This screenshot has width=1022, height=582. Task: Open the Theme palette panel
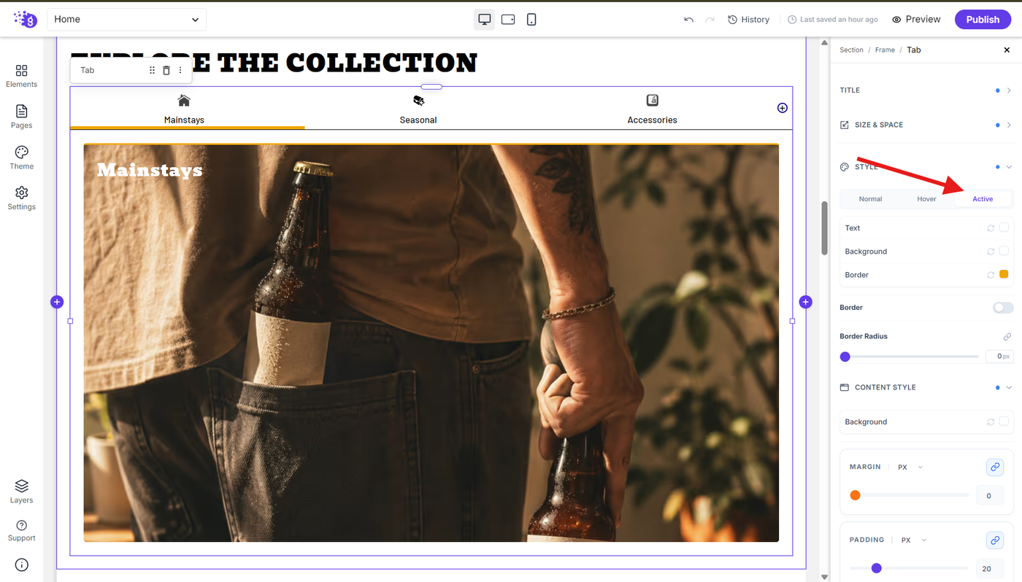pos(21,158)
